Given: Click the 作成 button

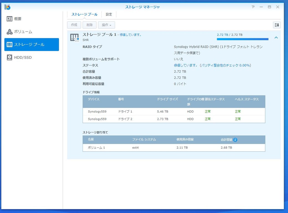Looking at the screenshot, I should coord(74,25).
